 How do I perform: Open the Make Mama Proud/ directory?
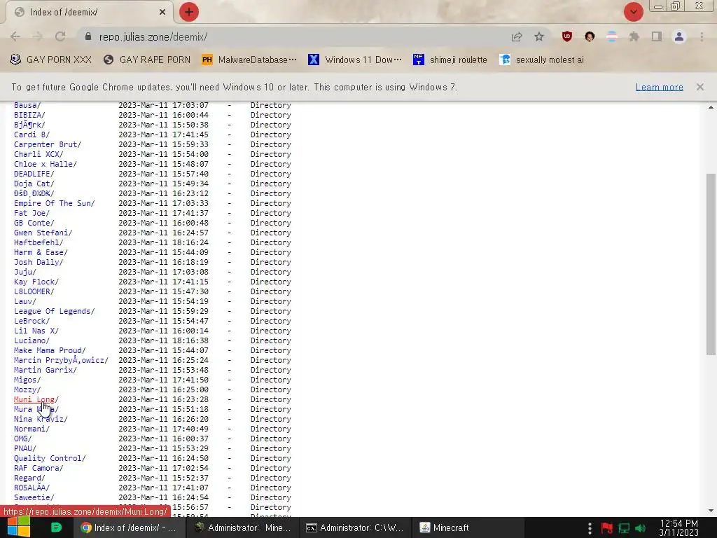pos(50,350)
